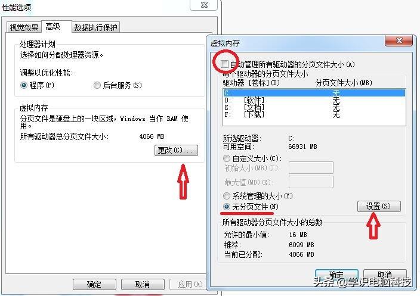Select drive D: [软件] in the list
The width and height of the screenshot is (420, 296).
pos(314,100)
